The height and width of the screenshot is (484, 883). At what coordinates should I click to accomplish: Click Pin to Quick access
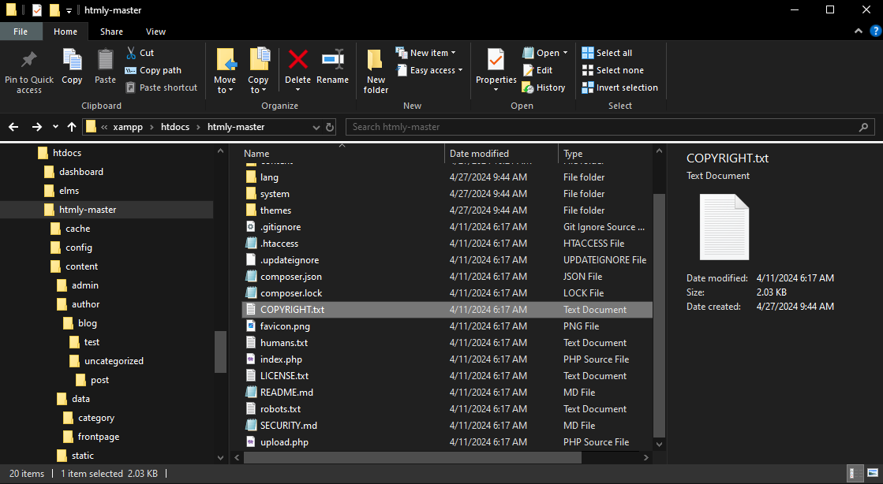tap(28, 71)
